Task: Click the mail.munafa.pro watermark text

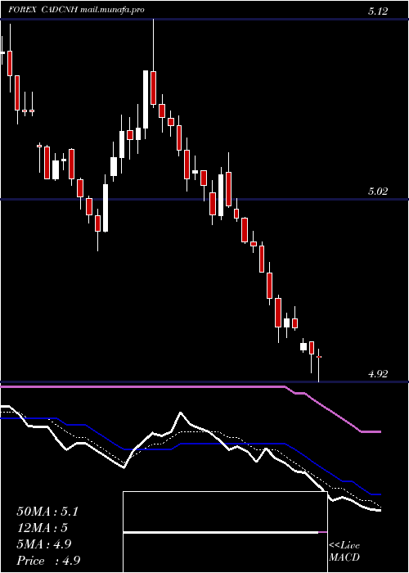Action: click(x=112, y=10)
